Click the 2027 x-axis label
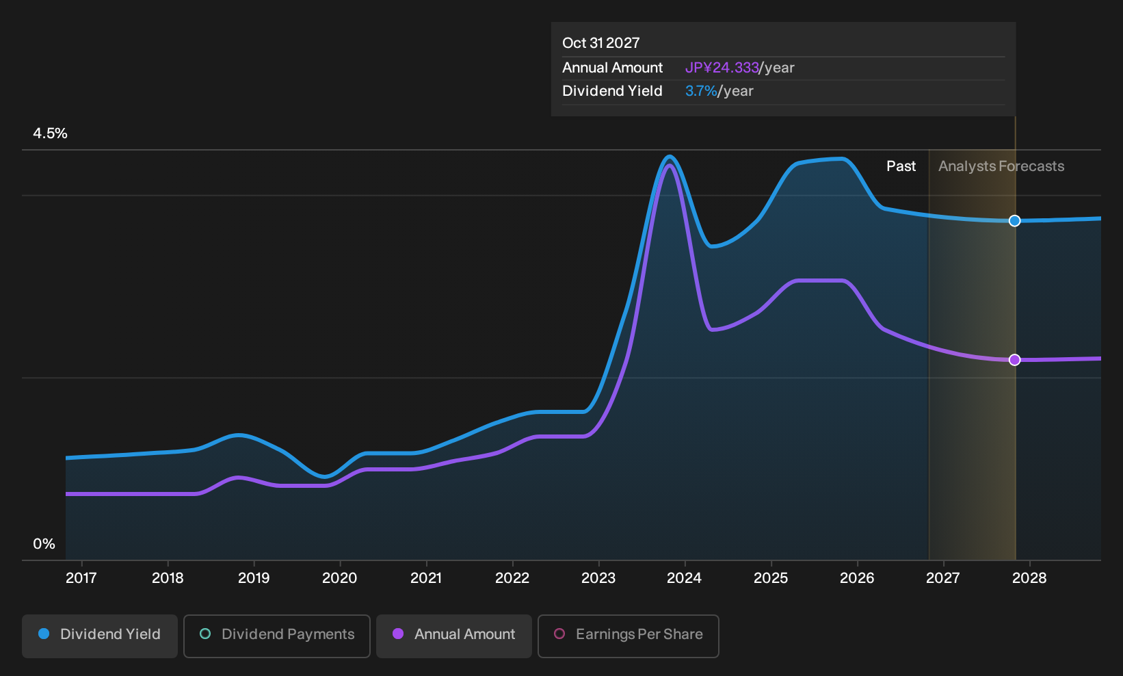 (943, 578)
